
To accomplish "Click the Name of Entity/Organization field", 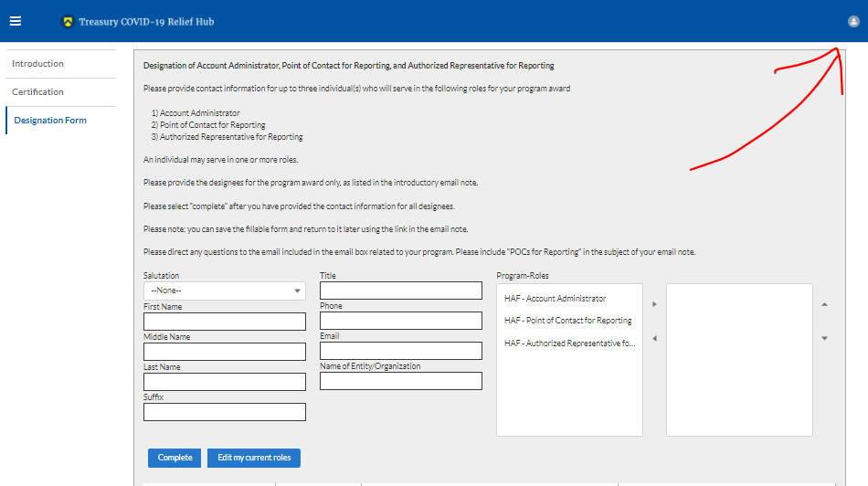I will tap(400, 381).
